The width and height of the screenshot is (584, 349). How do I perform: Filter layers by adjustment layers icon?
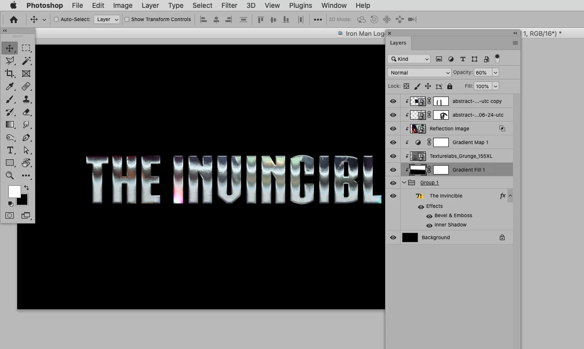(x=451, y=59)
